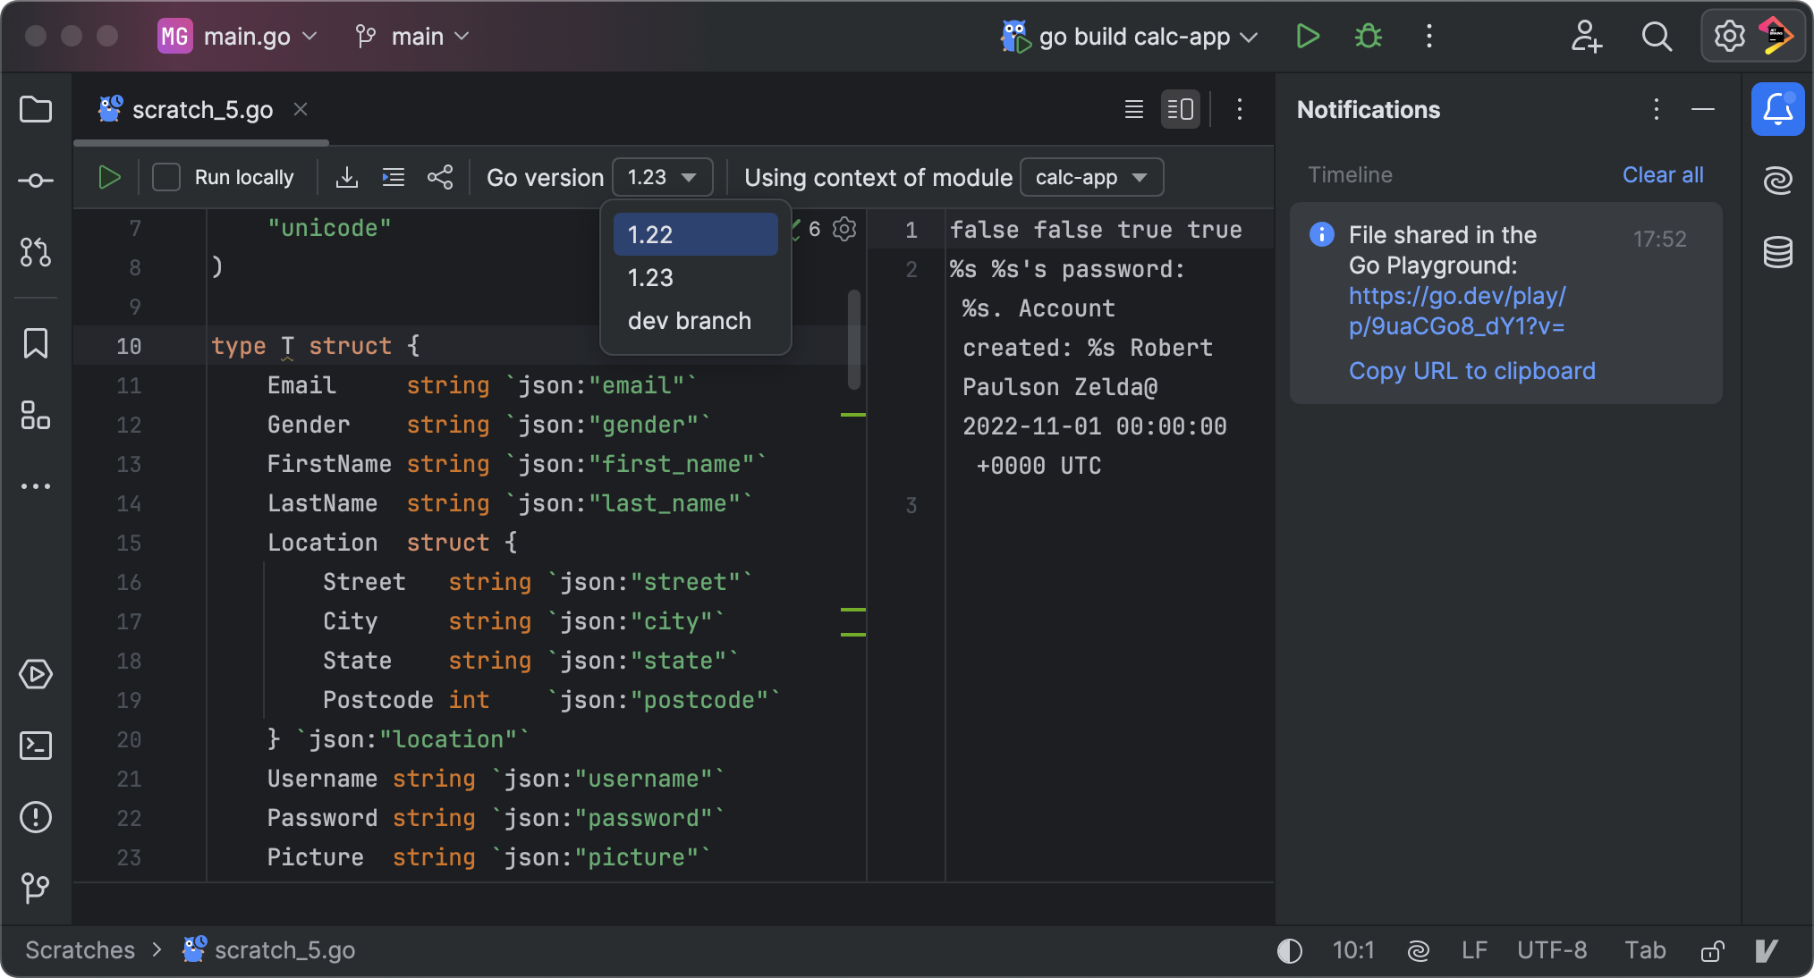This screenshot has height=978, width=1814.
Task: Clear all notifications in the Timeline
Action: click(1662, 174)
